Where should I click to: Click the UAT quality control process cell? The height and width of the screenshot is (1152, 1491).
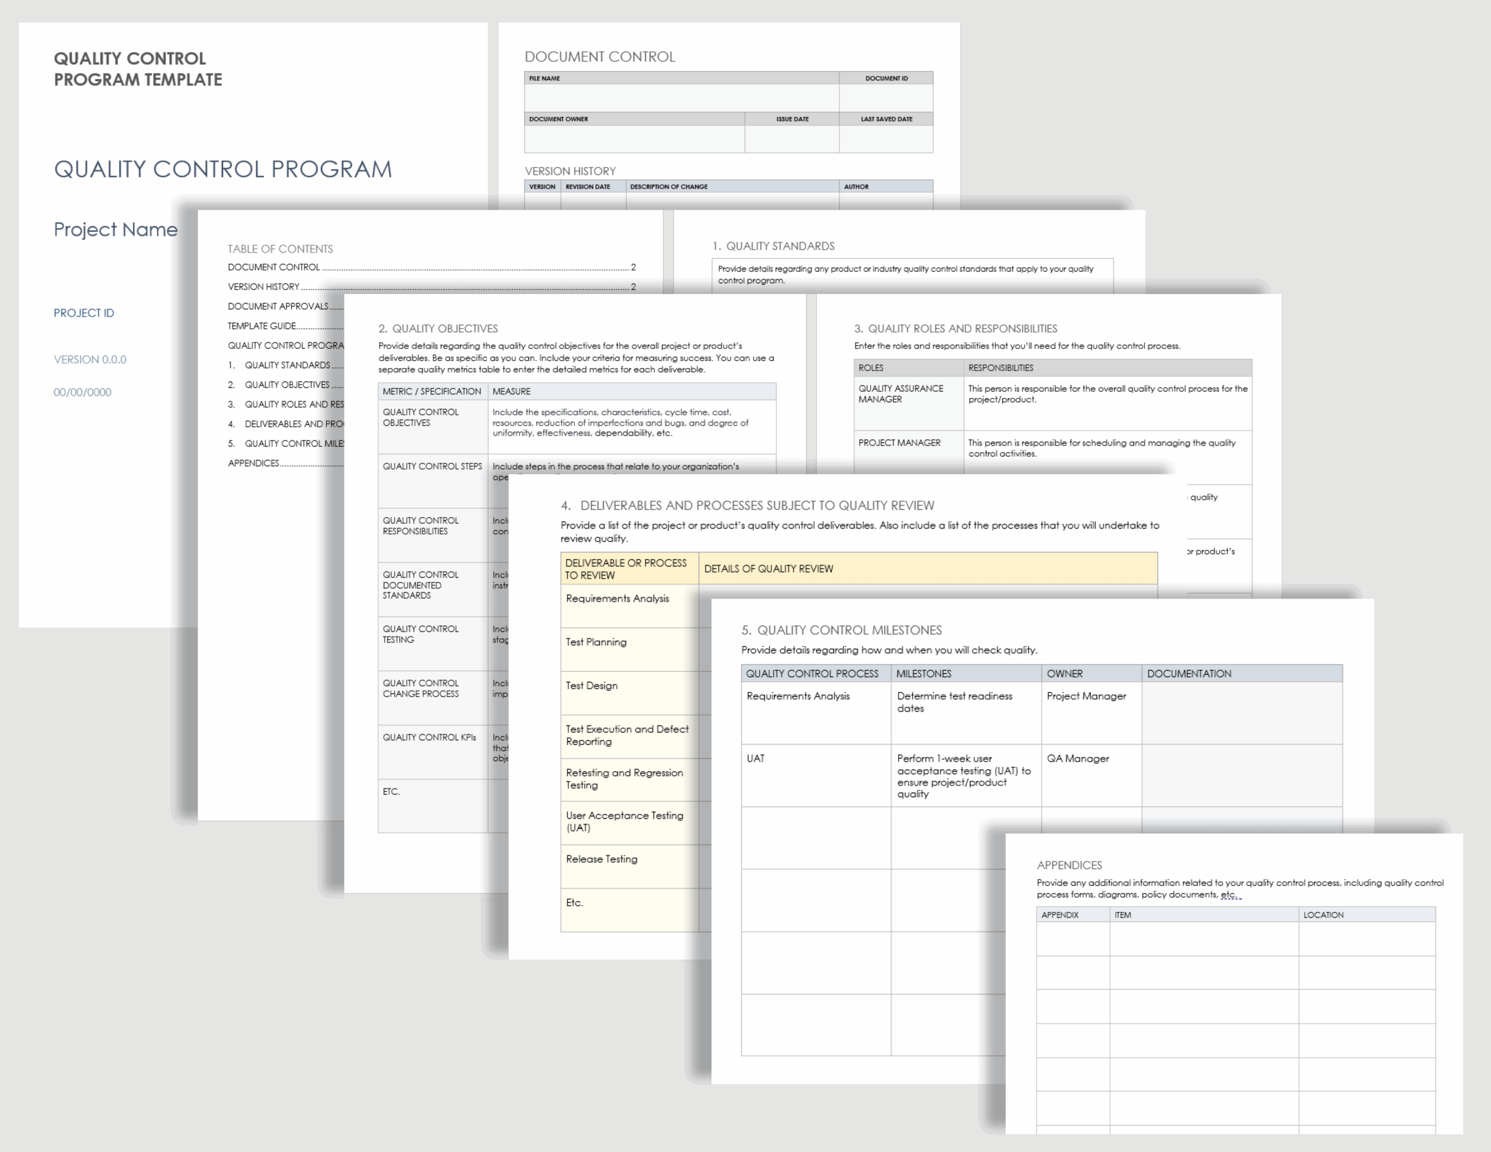tap(756, 759)
